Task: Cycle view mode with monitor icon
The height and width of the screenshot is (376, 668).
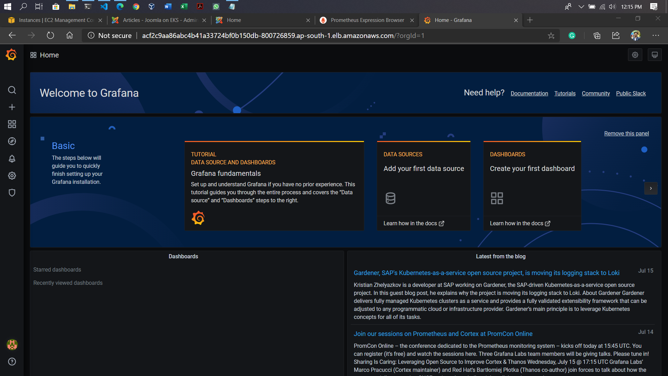Action: [x=654, y=55]
